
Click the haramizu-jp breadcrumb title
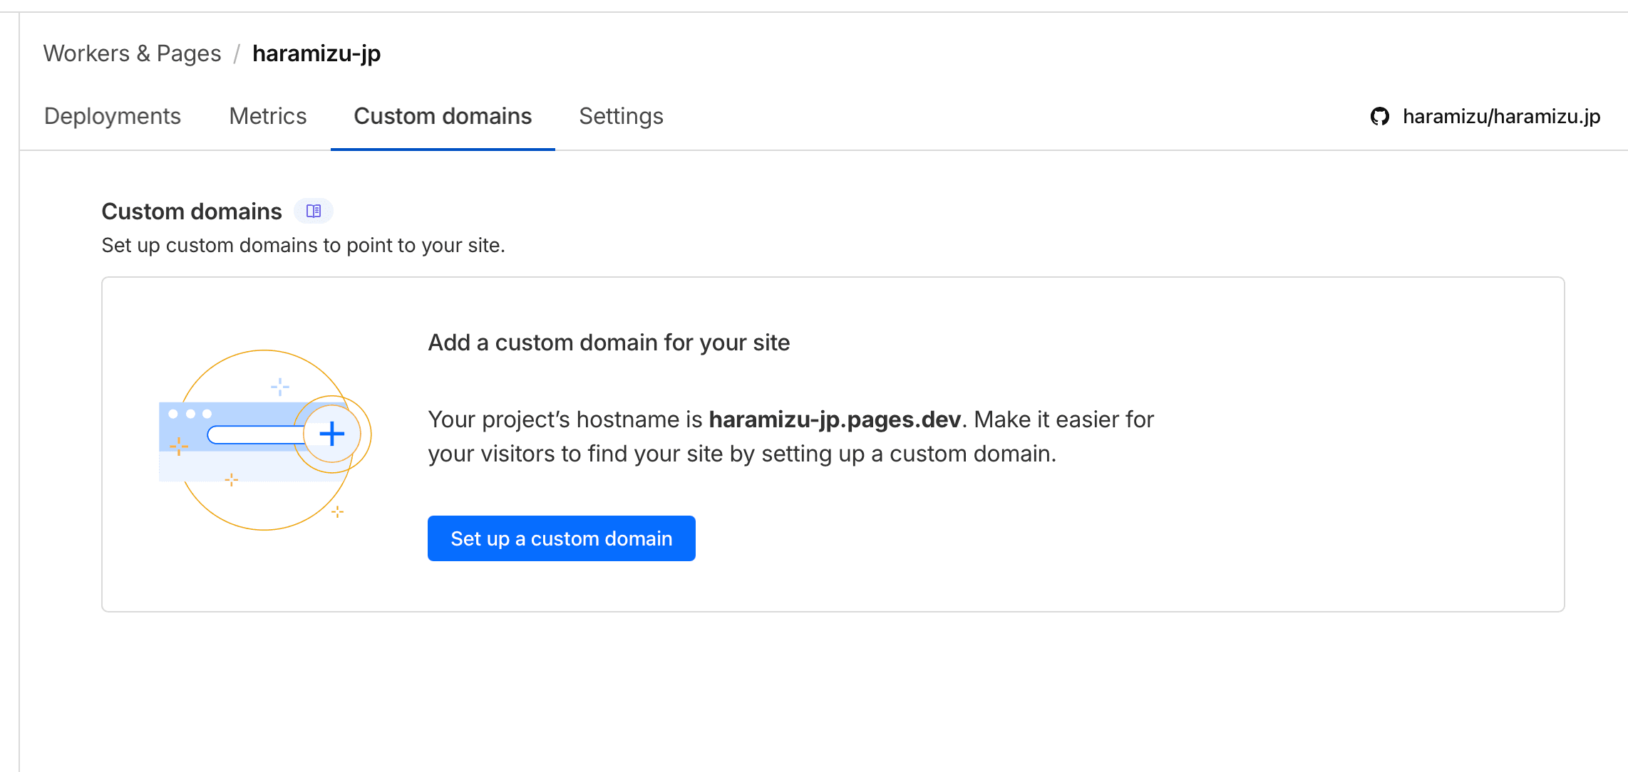[316, 53]
